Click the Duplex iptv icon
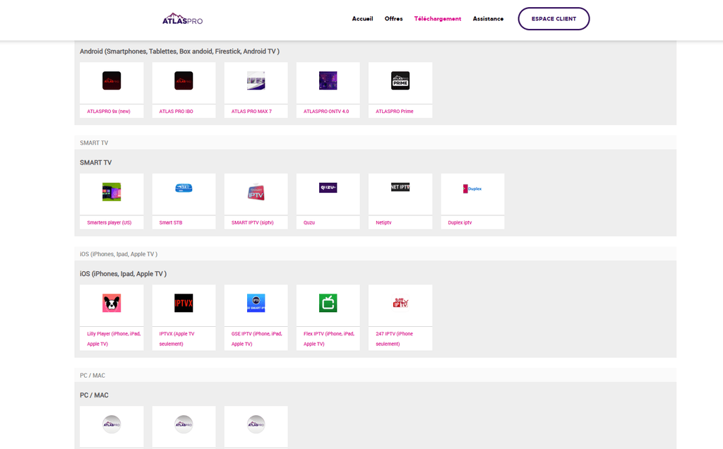This screenshot has height=449, width=723. (472, 188)
